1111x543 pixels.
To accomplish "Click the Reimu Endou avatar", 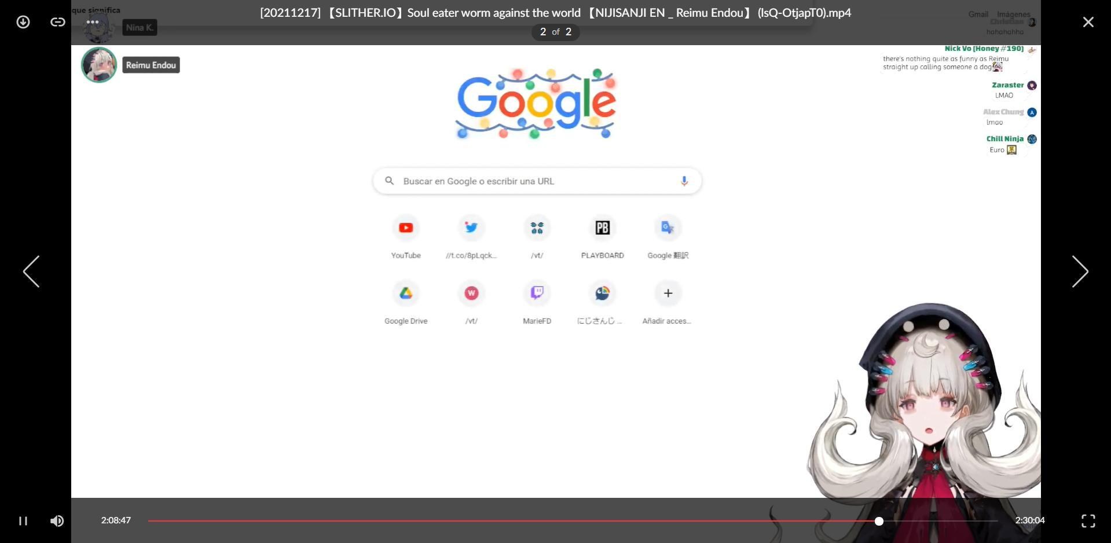I will (x=99, y=65).
